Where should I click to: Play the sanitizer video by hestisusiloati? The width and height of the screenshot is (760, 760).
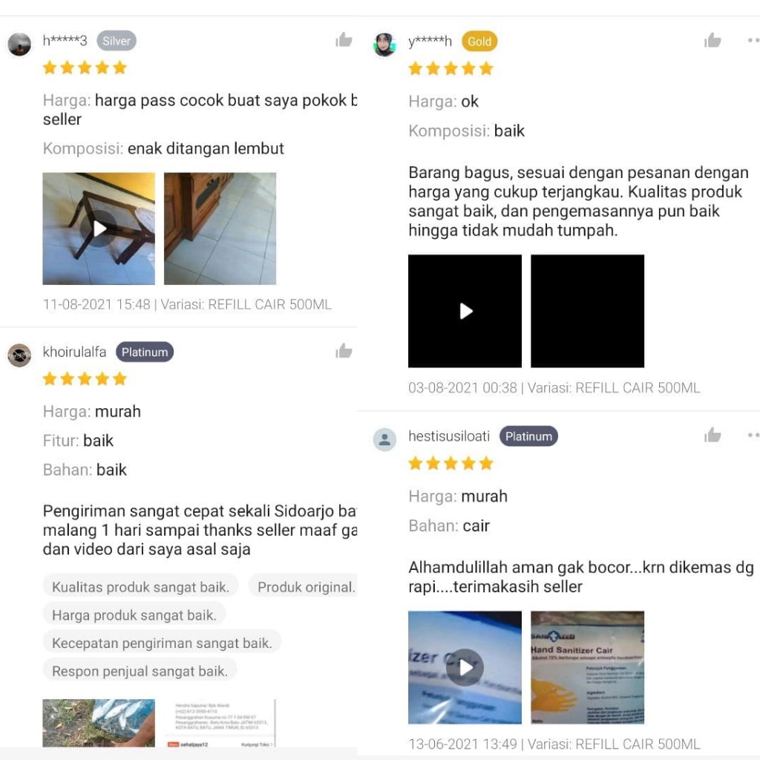pos(465,667)
